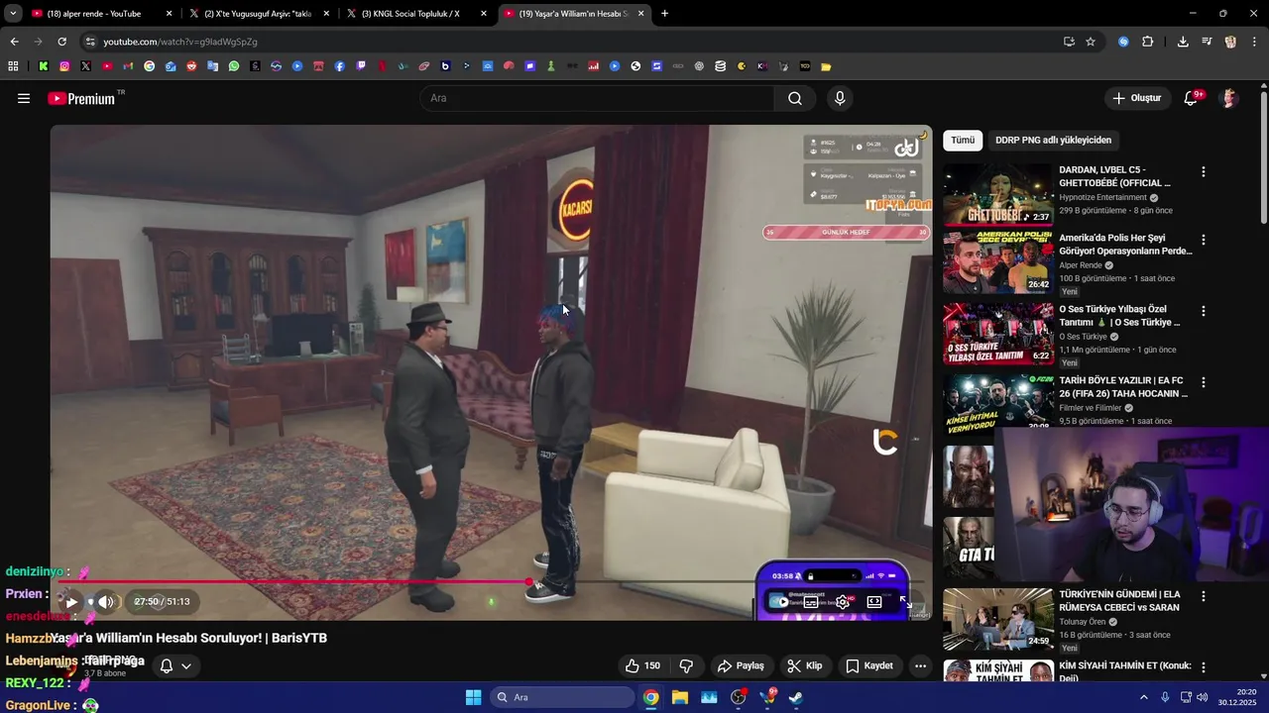This screenshot has height=713, width=1269.
Task: Resume the video with the play button
Action: (x=71, y=602)
